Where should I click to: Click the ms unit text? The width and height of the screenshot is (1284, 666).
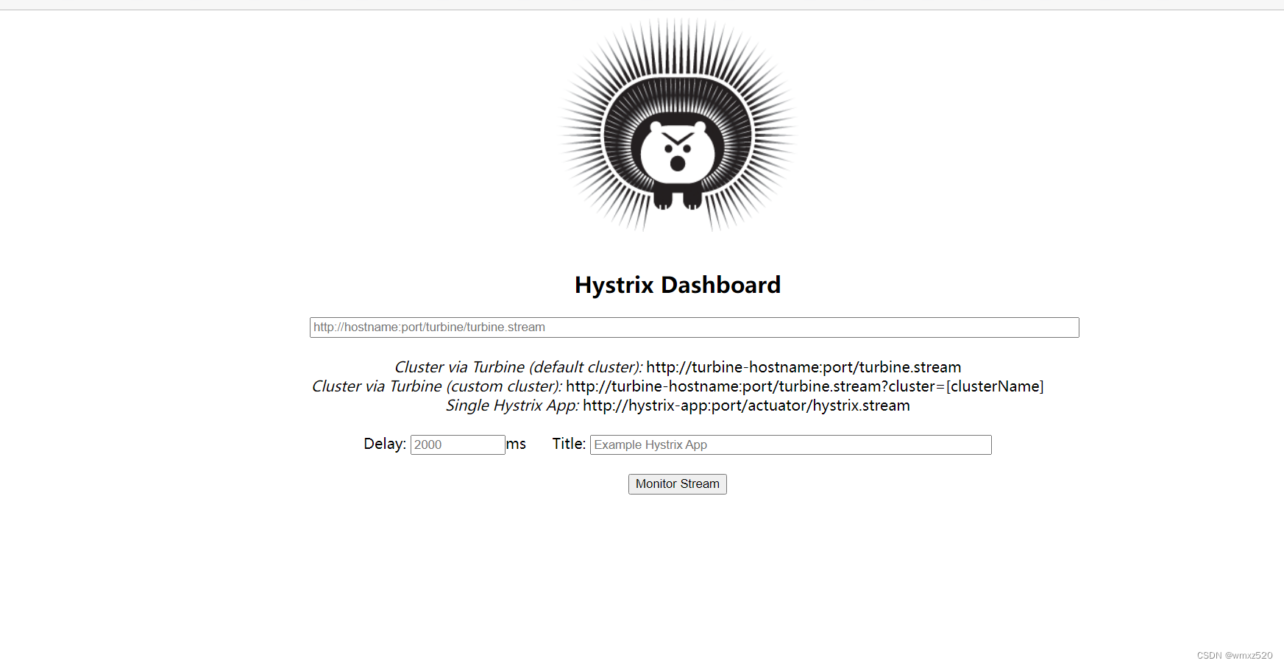point(516,444)
